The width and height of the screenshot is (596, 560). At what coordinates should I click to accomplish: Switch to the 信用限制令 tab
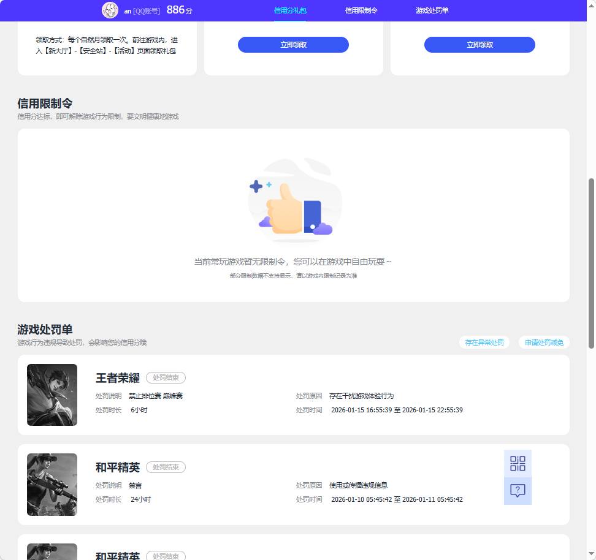pyautogui.click(x=361, y=10)
